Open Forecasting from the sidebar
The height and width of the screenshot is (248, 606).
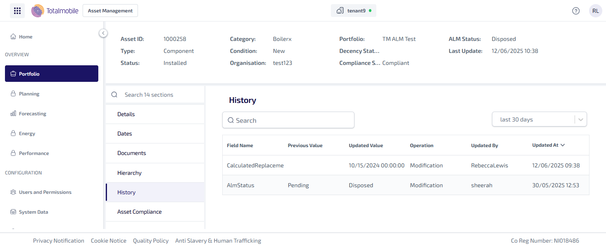tap(32, 114)
